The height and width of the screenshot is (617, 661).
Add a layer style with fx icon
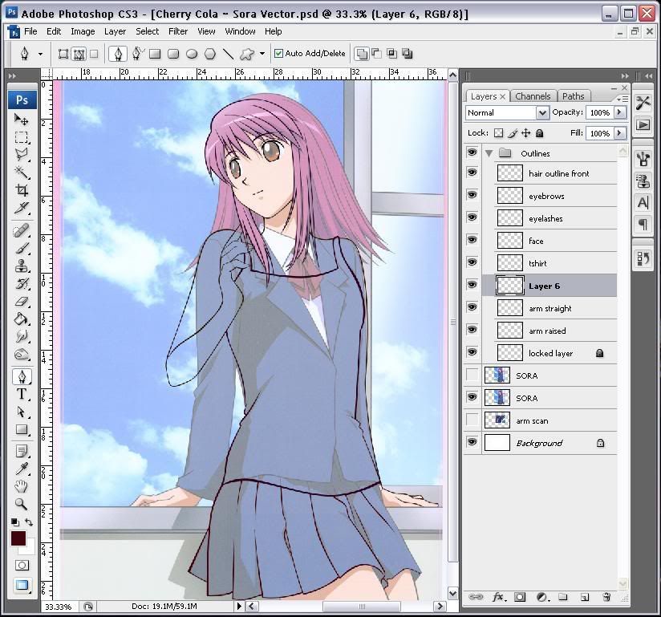(498, 597)
